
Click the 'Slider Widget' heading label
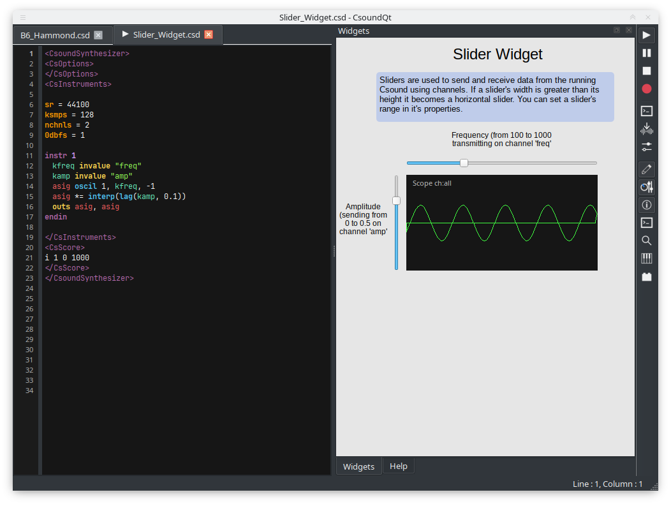498,54
